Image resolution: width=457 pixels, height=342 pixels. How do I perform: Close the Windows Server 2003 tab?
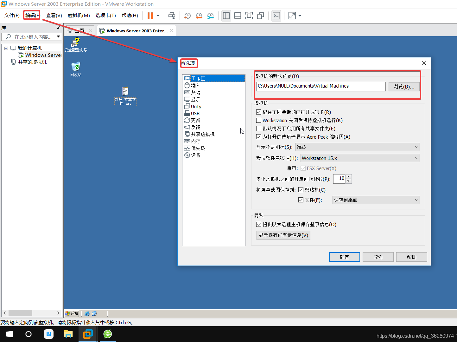click(x=171, y=31)
